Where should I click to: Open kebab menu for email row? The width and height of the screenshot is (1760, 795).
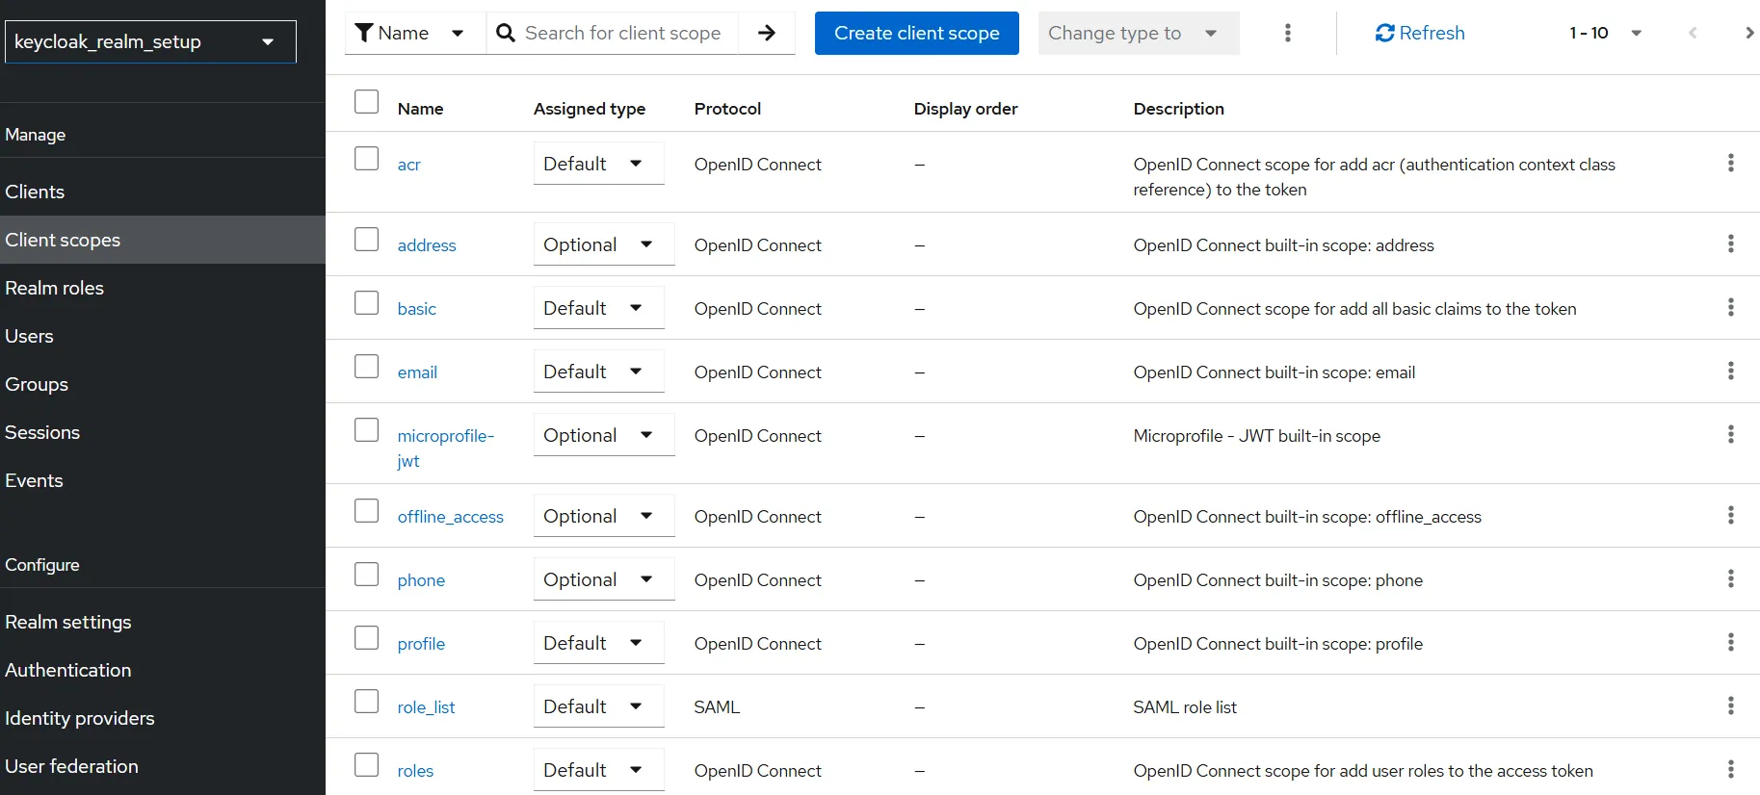pos(1730,371)
